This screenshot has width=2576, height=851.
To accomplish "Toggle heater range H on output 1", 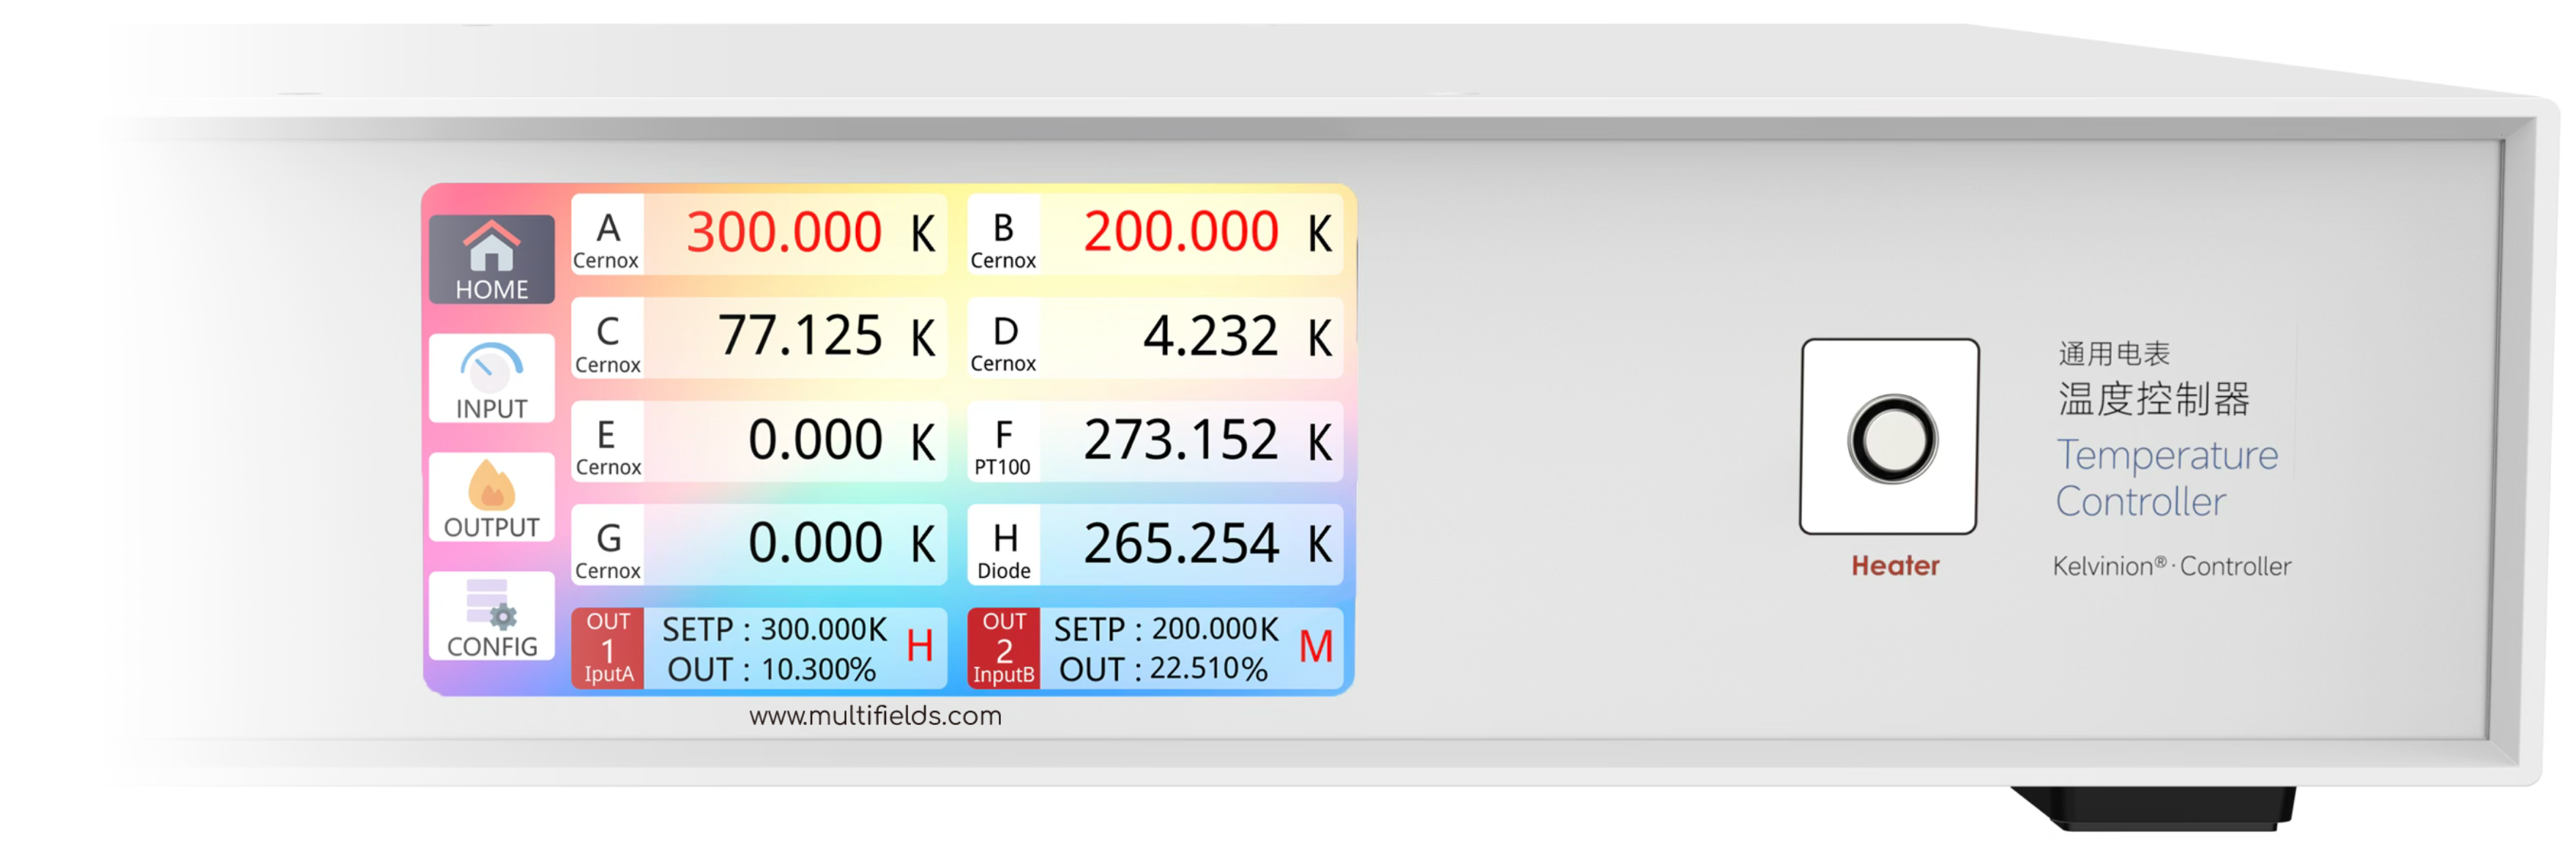I will coord(919,646).
